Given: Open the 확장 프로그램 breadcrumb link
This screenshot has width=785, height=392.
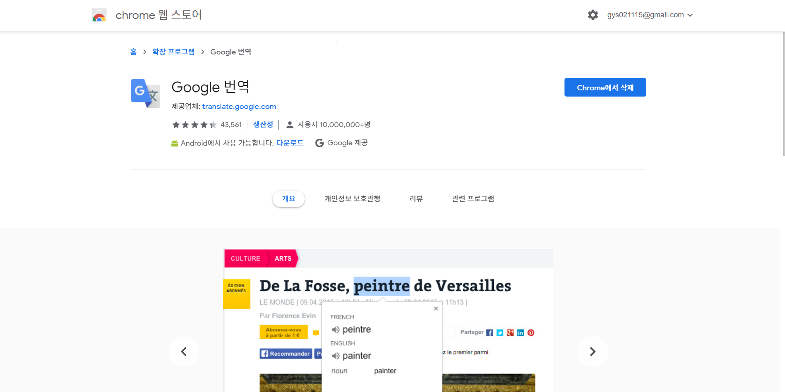Looking at the screenshot, I should [173, 52].
